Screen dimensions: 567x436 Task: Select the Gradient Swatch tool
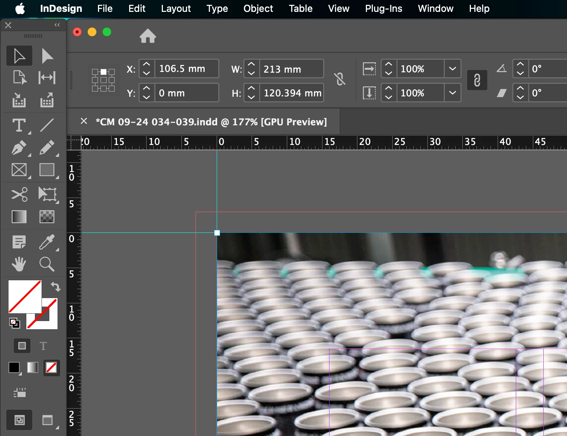click(19, 217)
